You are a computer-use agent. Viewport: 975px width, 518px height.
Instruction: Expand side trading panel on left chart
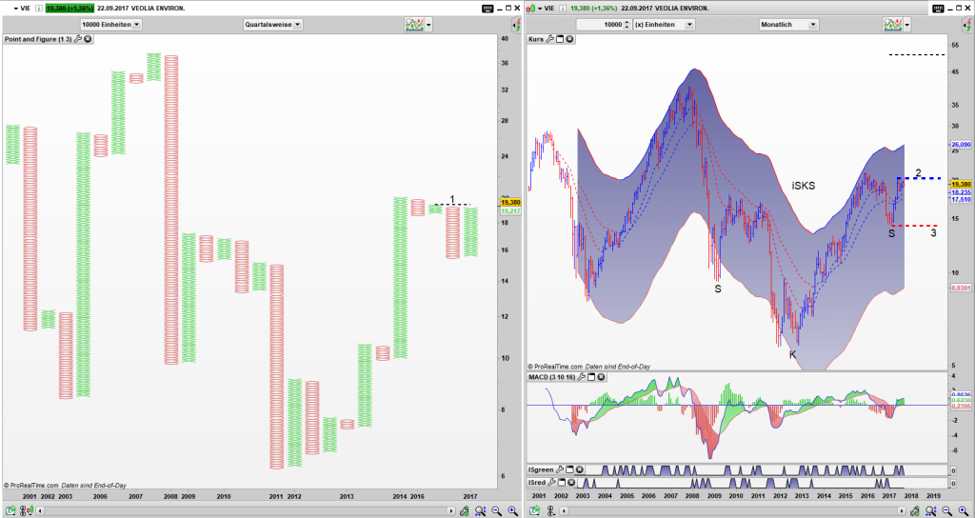pos(516,25)
